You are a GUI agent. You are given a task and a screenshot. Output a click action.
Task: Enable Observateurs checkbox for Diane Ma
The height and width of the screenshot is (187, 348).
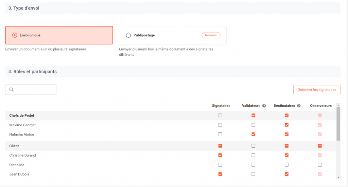point(319,165)
